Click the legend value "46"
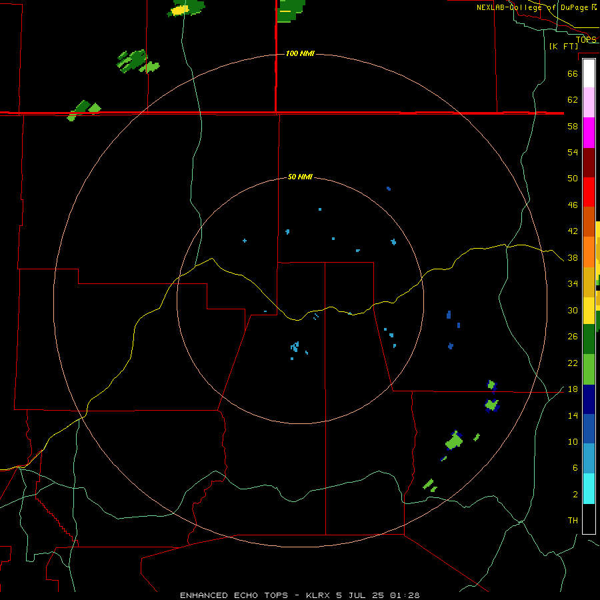The width and height of the screenshot is (600, 600). point(573,205)
